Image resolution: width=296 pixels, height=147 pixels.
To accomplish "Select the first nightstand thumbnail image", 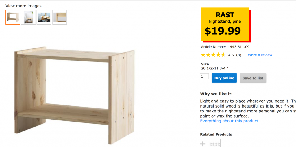I will point(13,17).
